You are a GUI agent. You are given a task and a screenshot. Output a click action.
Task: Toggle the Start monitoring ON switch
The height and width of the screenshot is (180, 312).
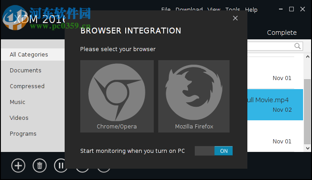pyautogui.click(x=213, y=151)
